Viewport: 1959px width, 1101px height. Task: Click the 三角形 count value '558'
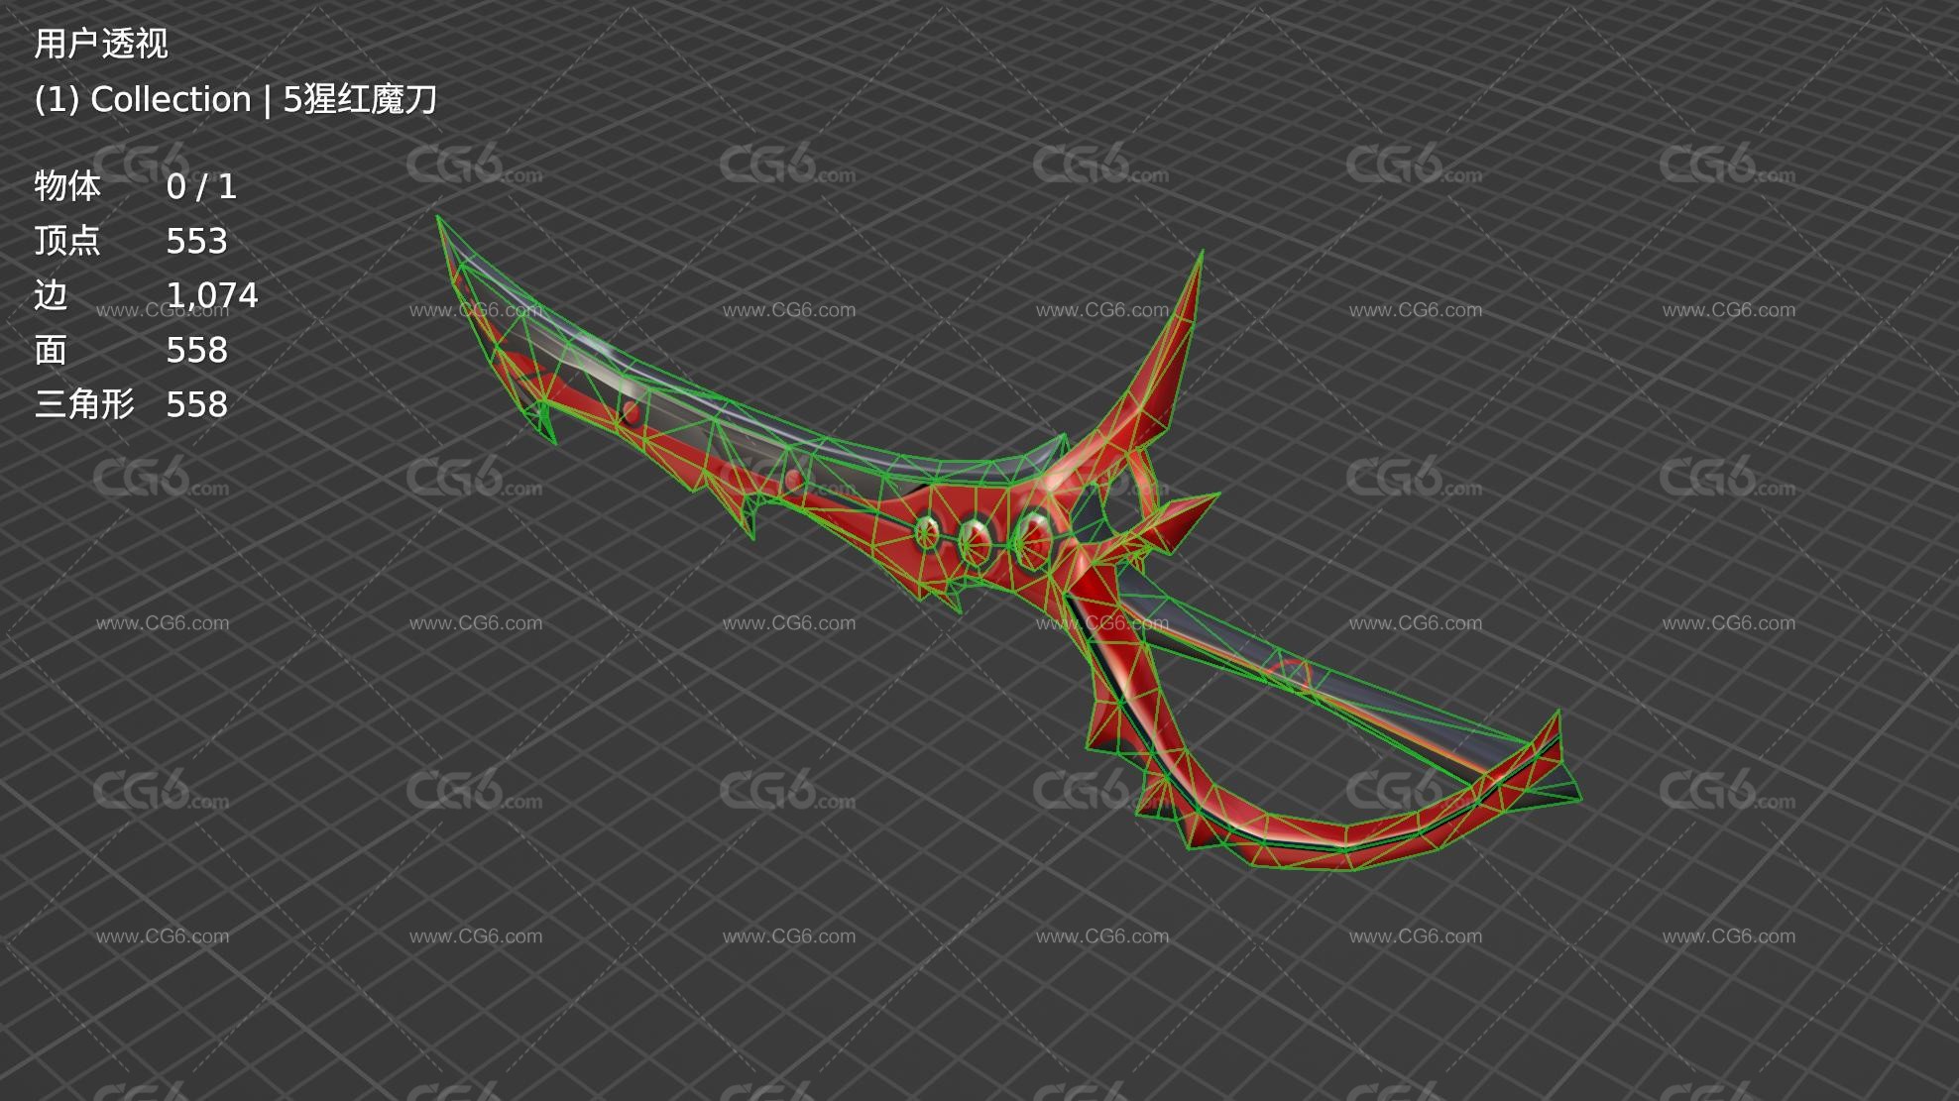[x=196, y=404]
